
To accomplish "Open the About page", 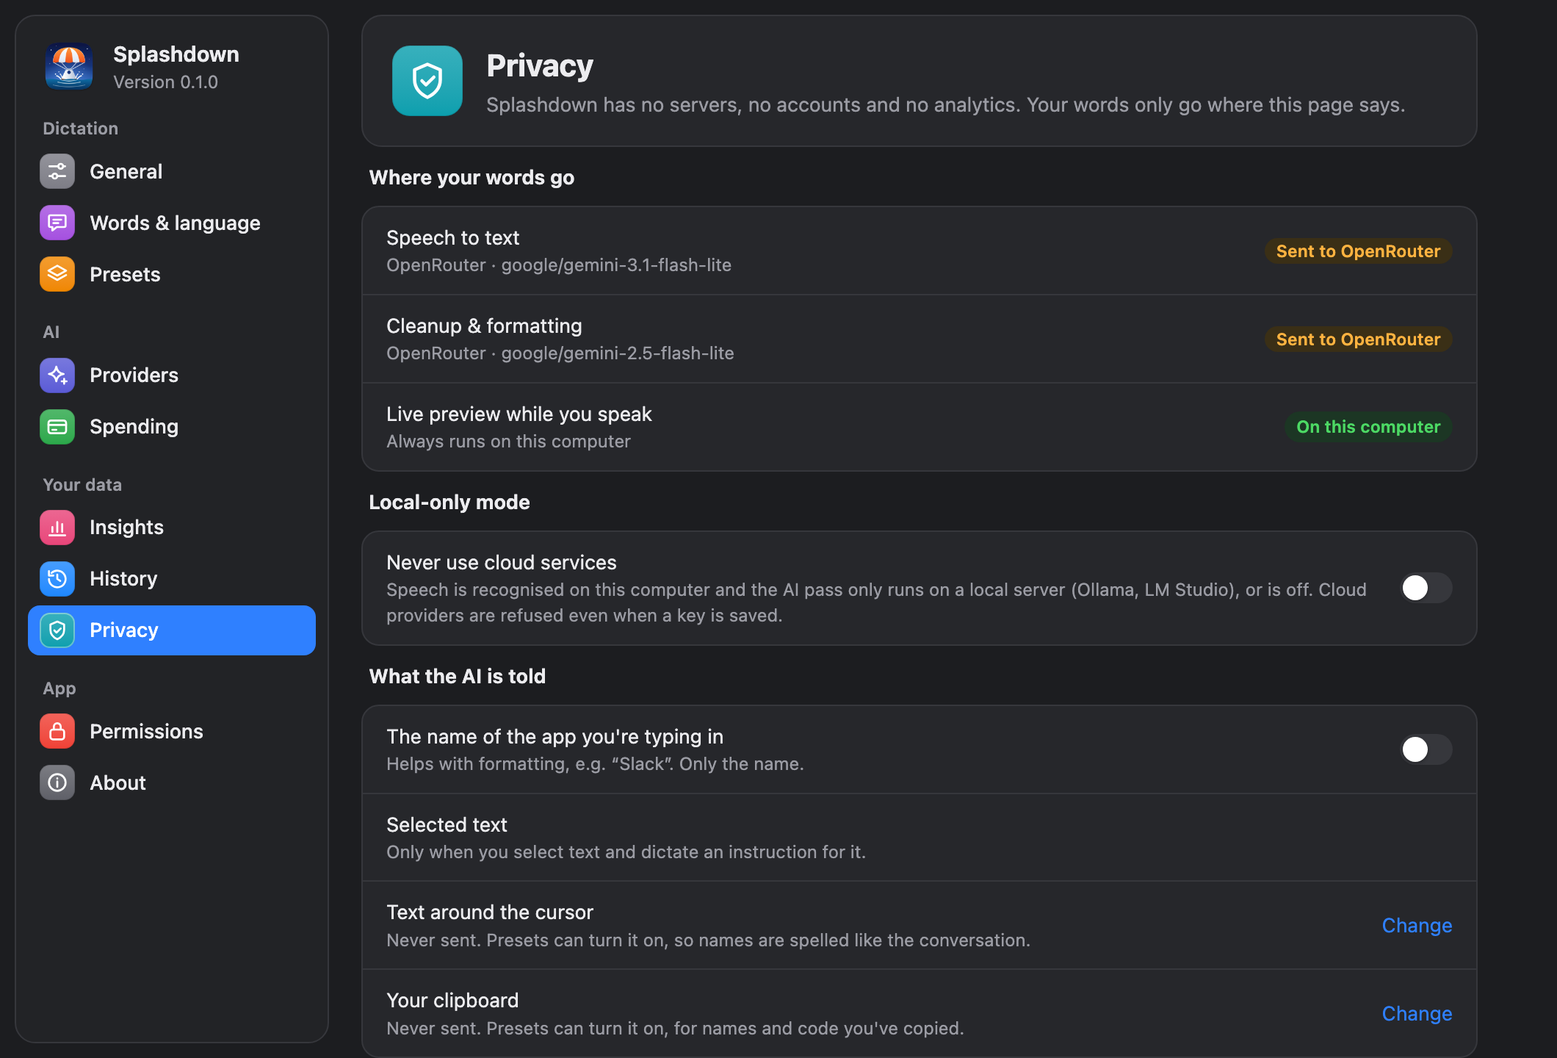I will 172,782.
